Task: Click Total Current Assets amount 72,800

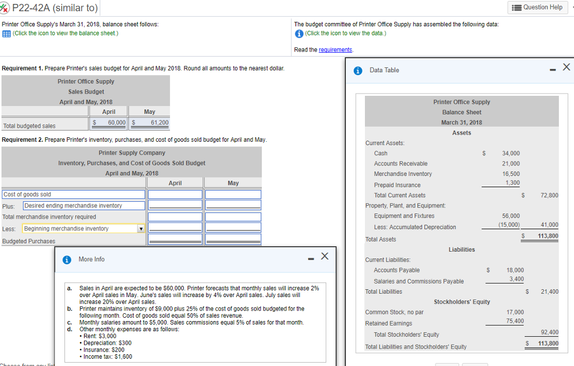Action: (x=549, y=196)
